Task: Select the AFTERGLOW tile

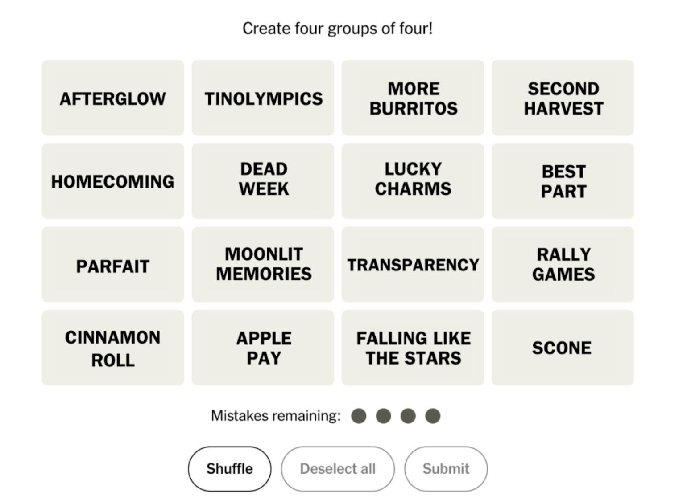Action: pos(113,98)
